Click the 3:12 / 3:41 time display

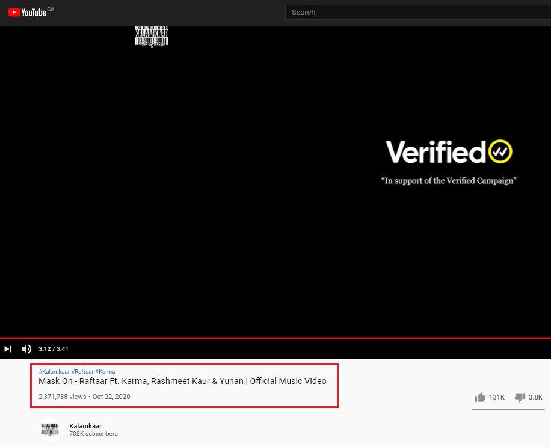coord(54,348)
